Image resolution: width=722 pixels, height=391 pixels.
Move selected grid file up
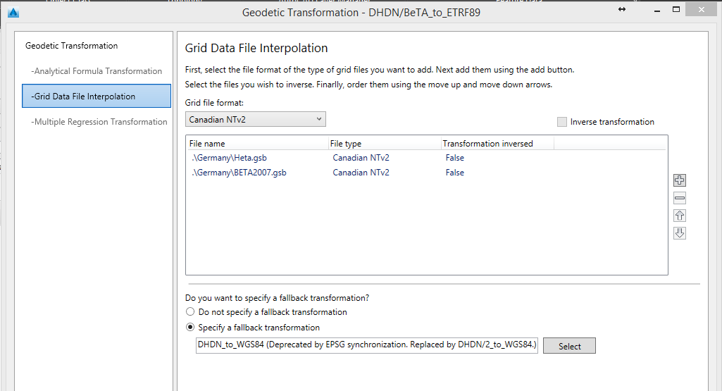click(679, 216)
